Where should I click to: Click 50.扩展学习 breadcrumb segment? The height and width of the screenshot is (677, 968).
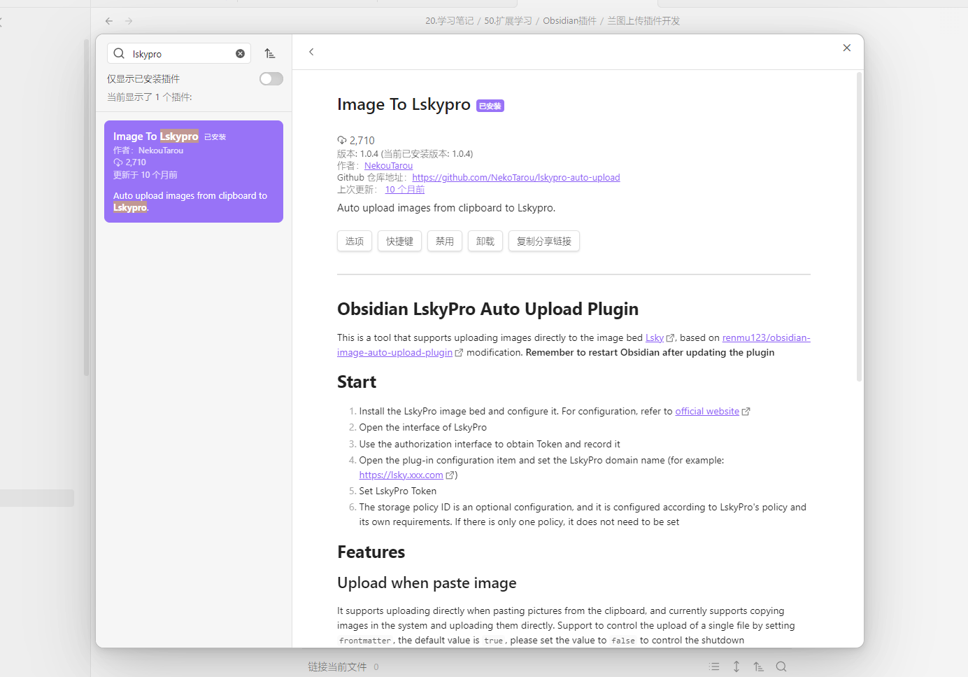508,21
